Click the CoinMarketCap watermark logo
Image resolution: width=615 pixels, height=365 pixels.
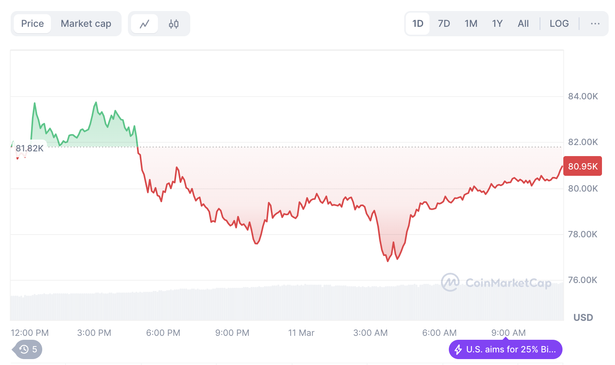point(496,283)
